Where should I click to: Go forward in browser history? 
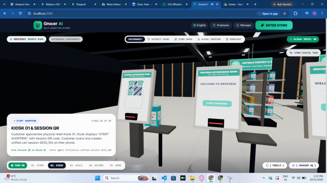tap(13, 13)
